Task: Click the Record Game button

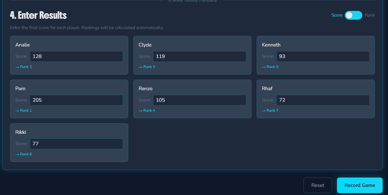Action: tap(360, 185)
